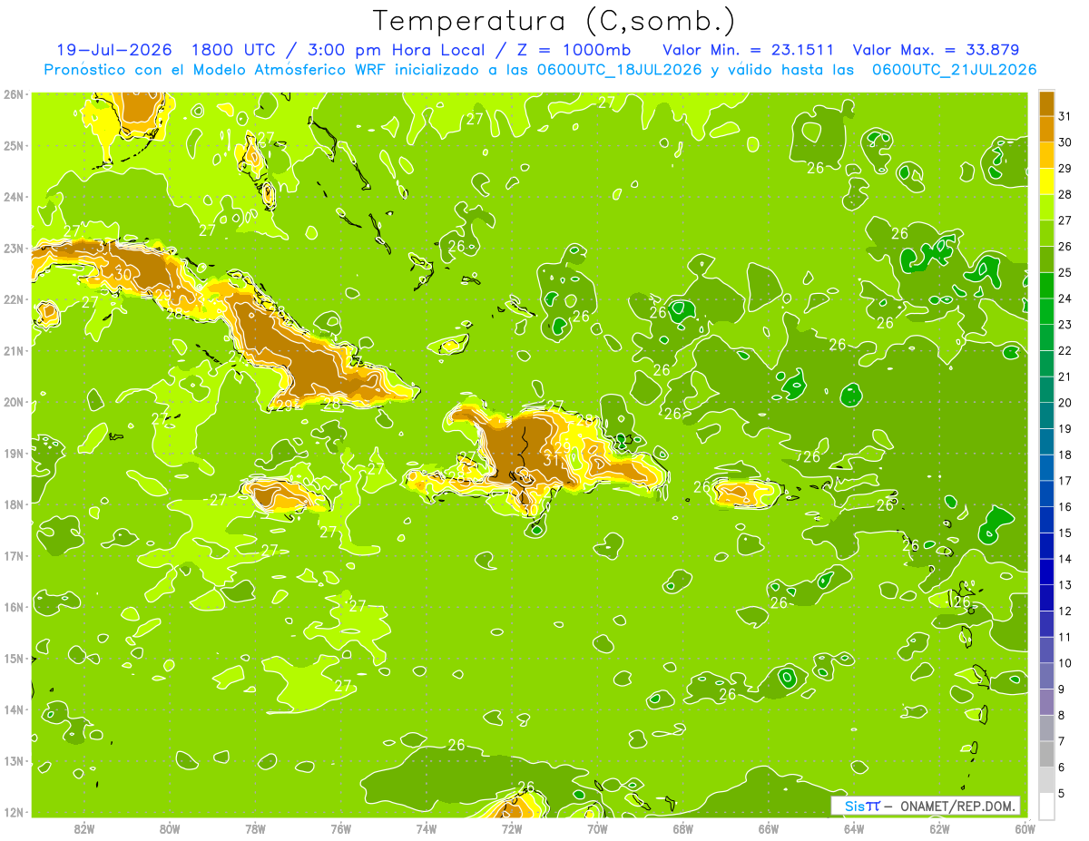
Task: Click the 24N latitude axis label
Action: [x=14, y=197]
